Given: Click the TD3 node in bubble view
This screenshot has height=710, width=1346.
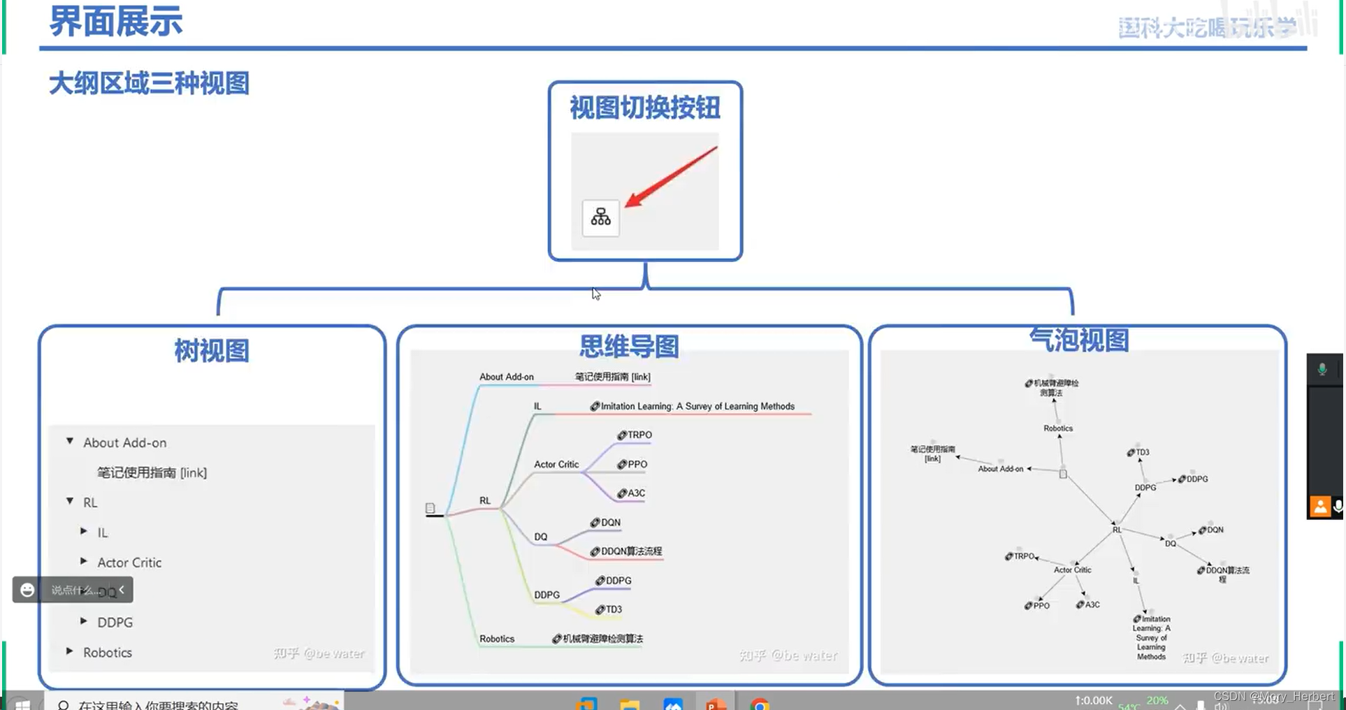Looking at the screenshot, I should coord(1138,452).
